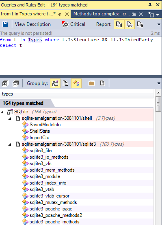Viewport: 162px width, 225px height.
Task: Click 'The query is not persisted!' message
Action: tap(26, 33)
